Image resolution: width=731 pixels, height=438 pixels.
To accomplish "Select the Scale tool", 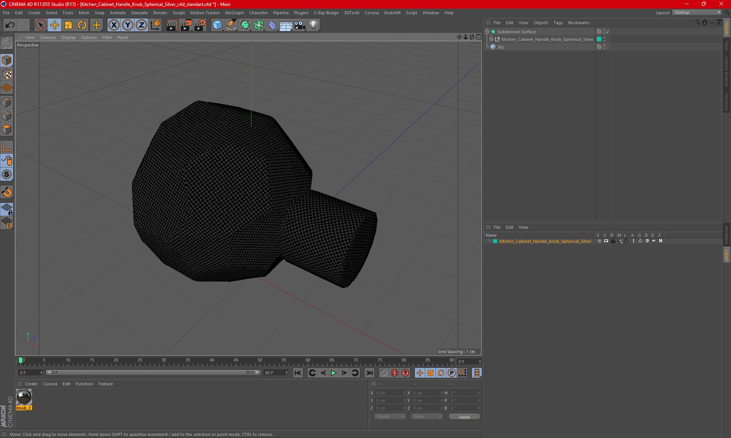I will click(68, 25).
